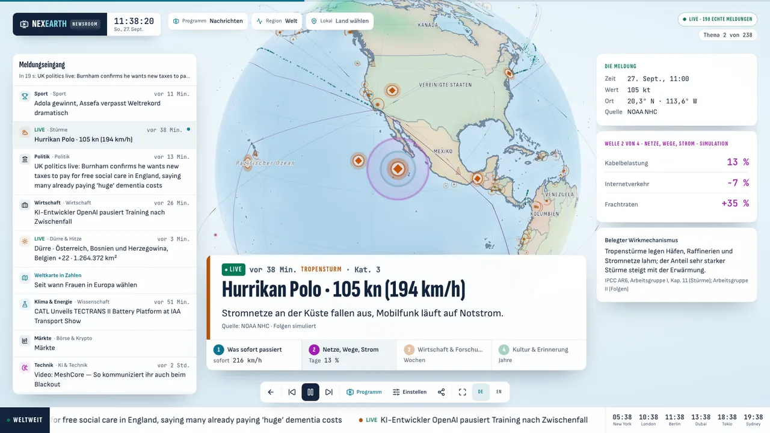Screen dimensions: 770x433
Task: Open the Adola gewinnt Sport story
Action: 105,103
